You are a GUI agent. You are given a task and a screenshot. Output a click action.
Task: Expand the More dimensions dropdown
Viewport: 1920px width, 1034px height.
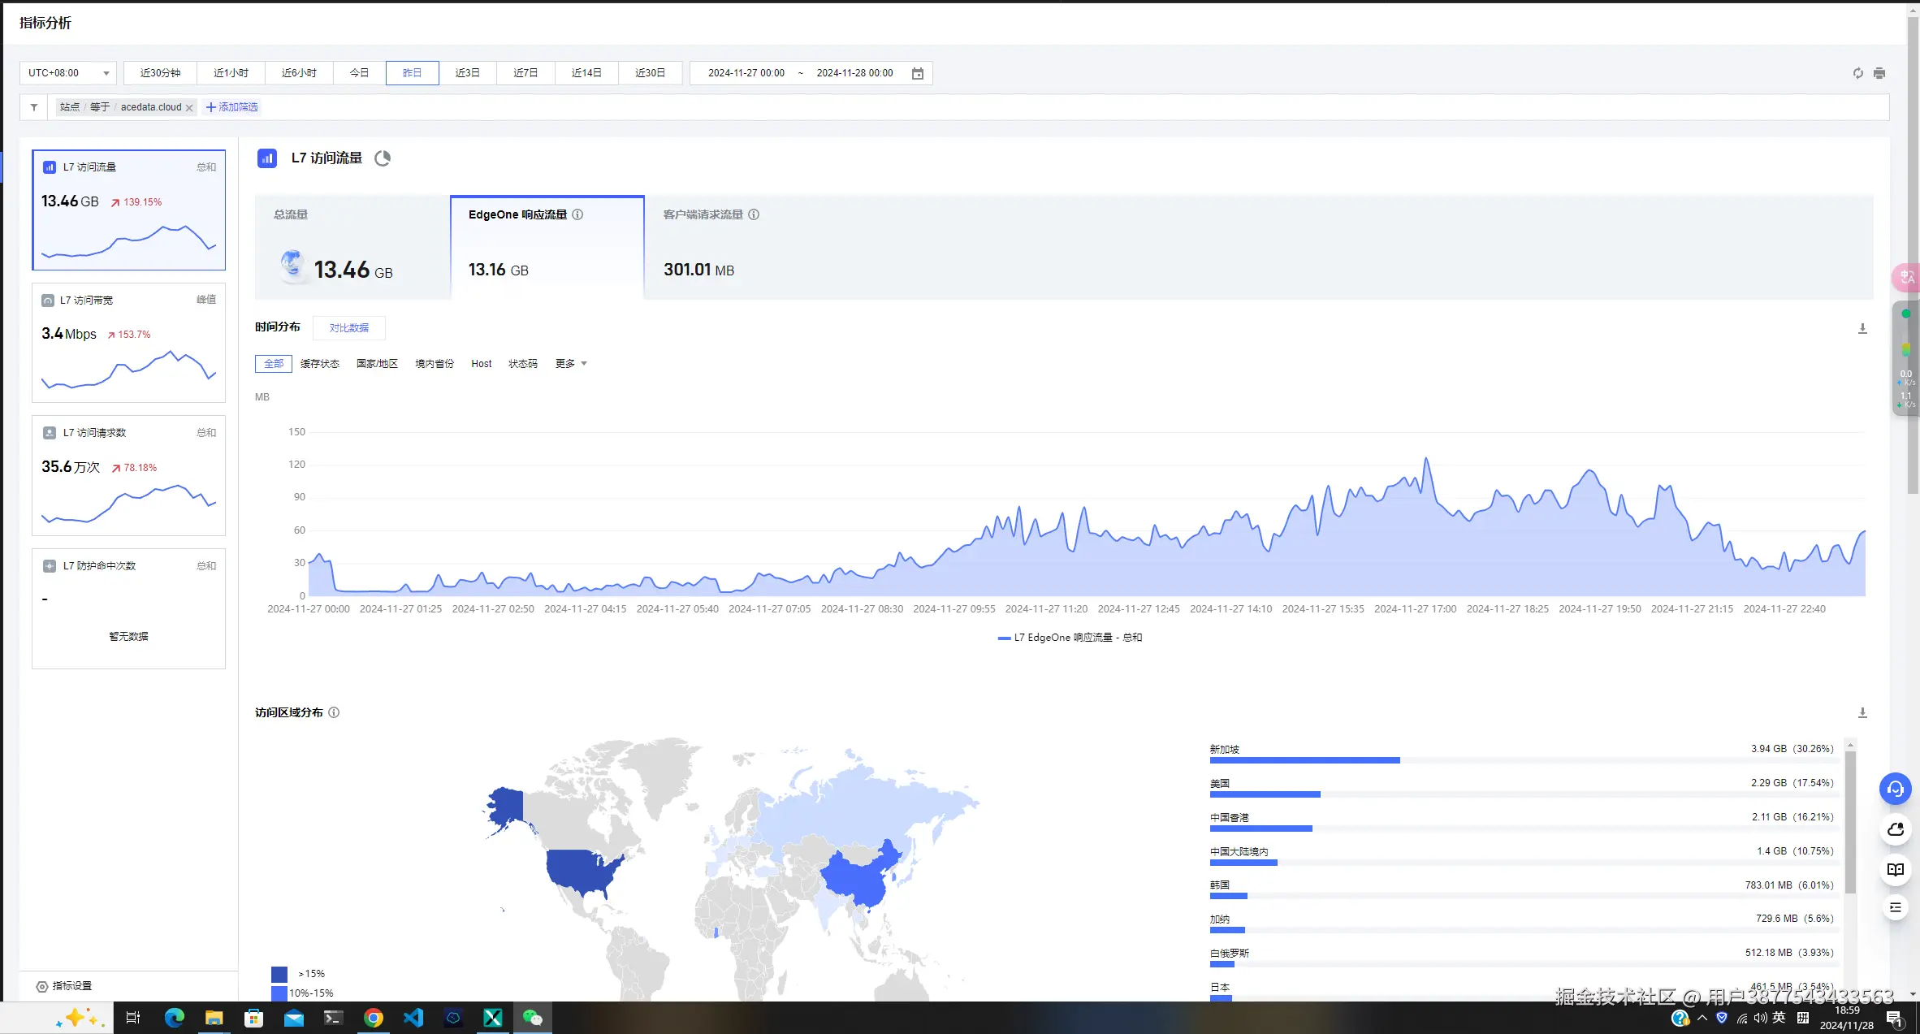click(x=570, y=364)
